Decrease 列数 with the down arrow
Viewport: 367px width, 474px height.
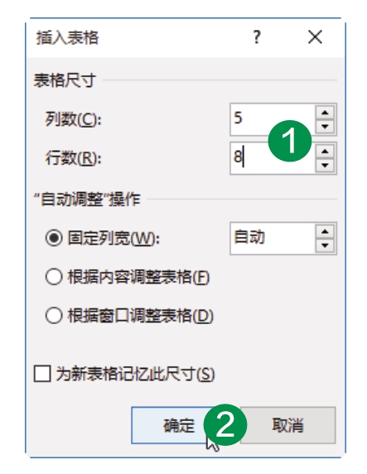pyautogui.click(x=325, y=126)
